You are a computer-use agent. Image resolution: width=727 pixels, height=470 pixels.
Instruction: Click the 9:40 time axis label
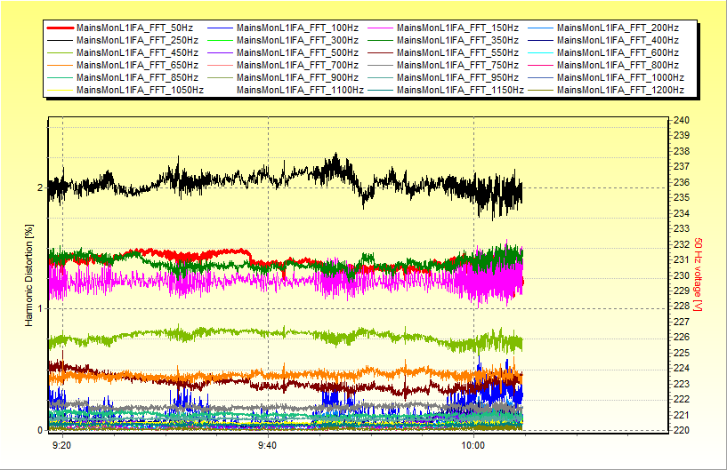point(268,445)
